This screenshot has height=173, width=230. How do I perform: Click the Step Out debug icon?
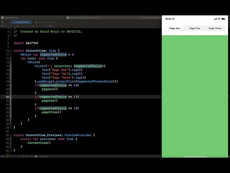19,157
